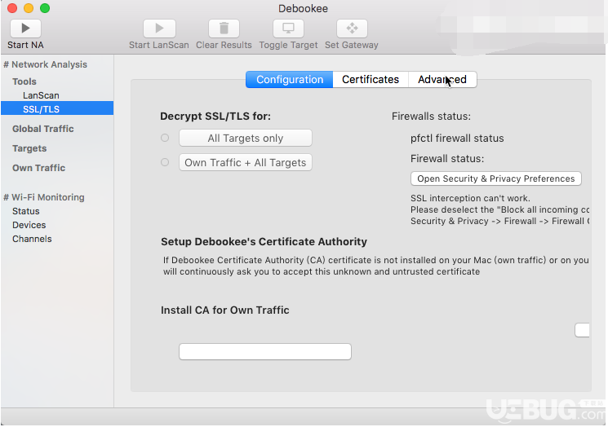Select the Own Traffic + All Targets radio
The image size is (608, 427).
click(165, 162)
